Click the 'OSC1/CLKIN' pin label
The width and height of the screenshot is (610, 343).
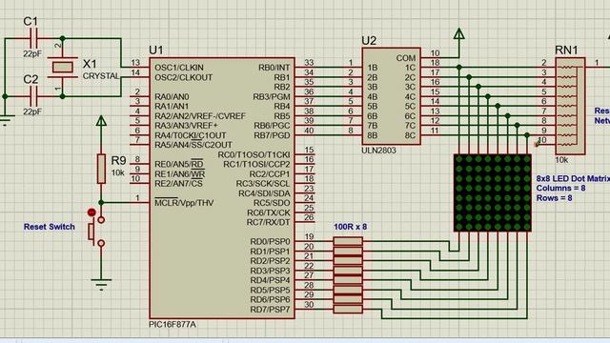click(179, 68)
